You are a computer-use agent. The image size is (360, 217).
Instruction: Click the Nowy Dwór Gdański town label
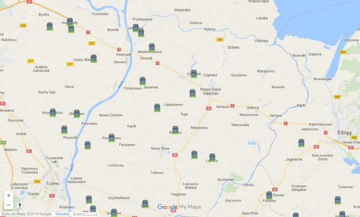point(211,91)
